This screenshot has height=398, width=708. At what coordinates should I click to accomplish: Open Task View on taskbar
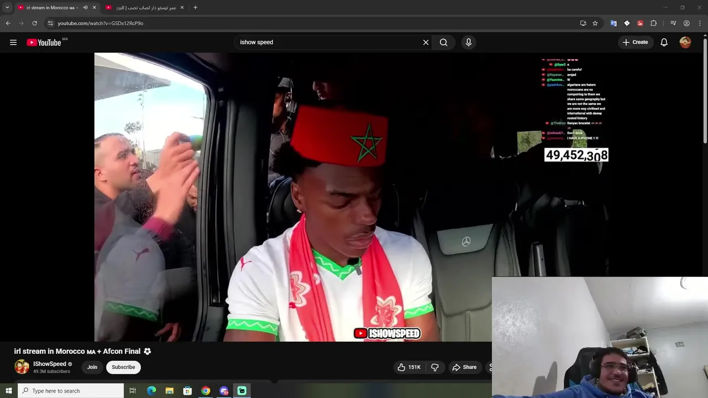tap(133, 391)
